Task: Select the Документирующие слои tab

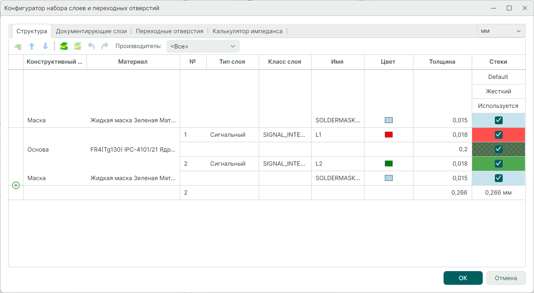Action: point(91,31)
